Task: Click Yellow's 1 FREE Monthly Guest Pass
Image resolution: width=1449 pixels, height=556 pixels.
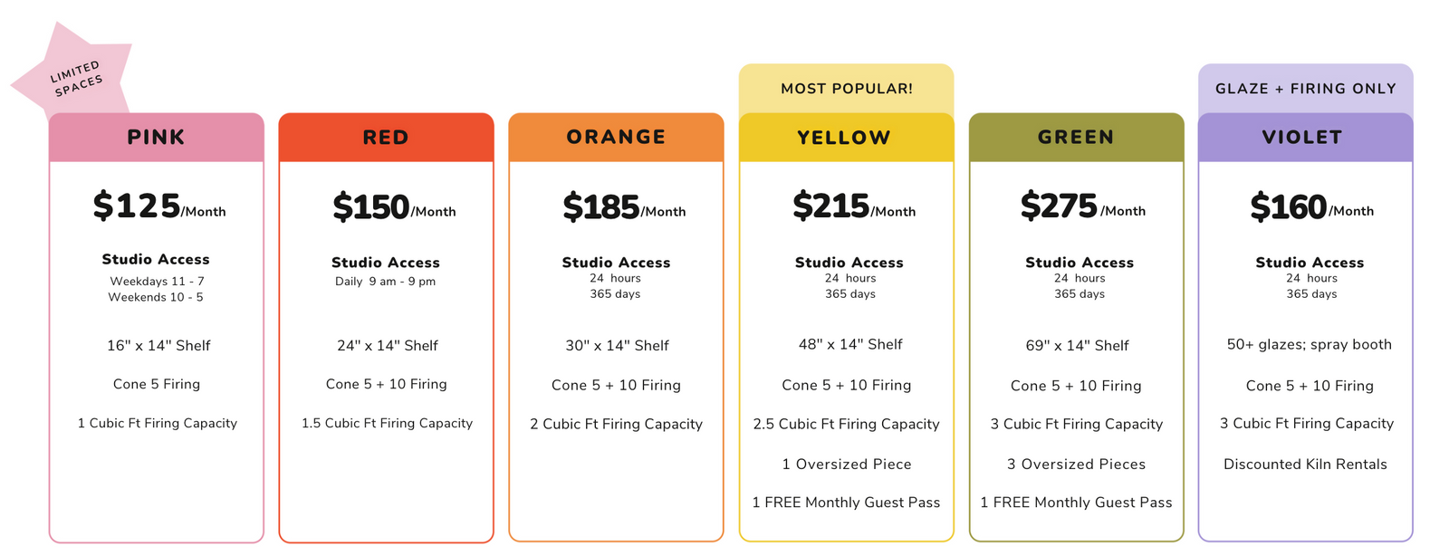Action: point(846,503)
